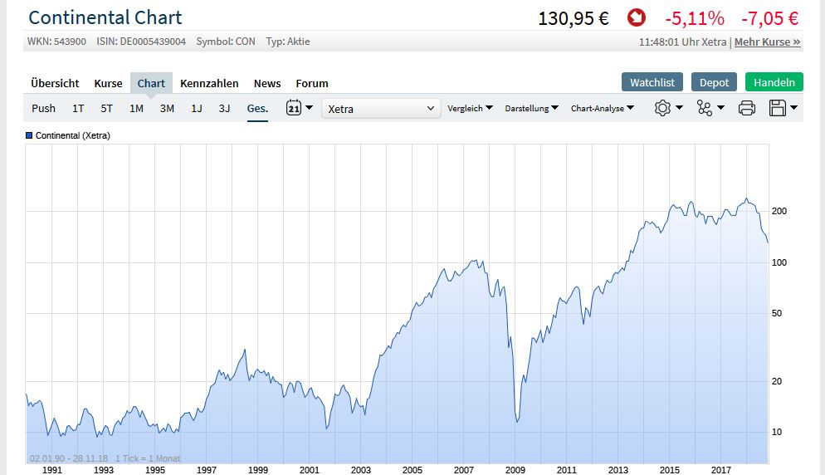This screenshot has height=475, width=825.
Task: Click the blue Continental (Xetra) legend square
Action: pyautogui.click(x=29, y=135)
